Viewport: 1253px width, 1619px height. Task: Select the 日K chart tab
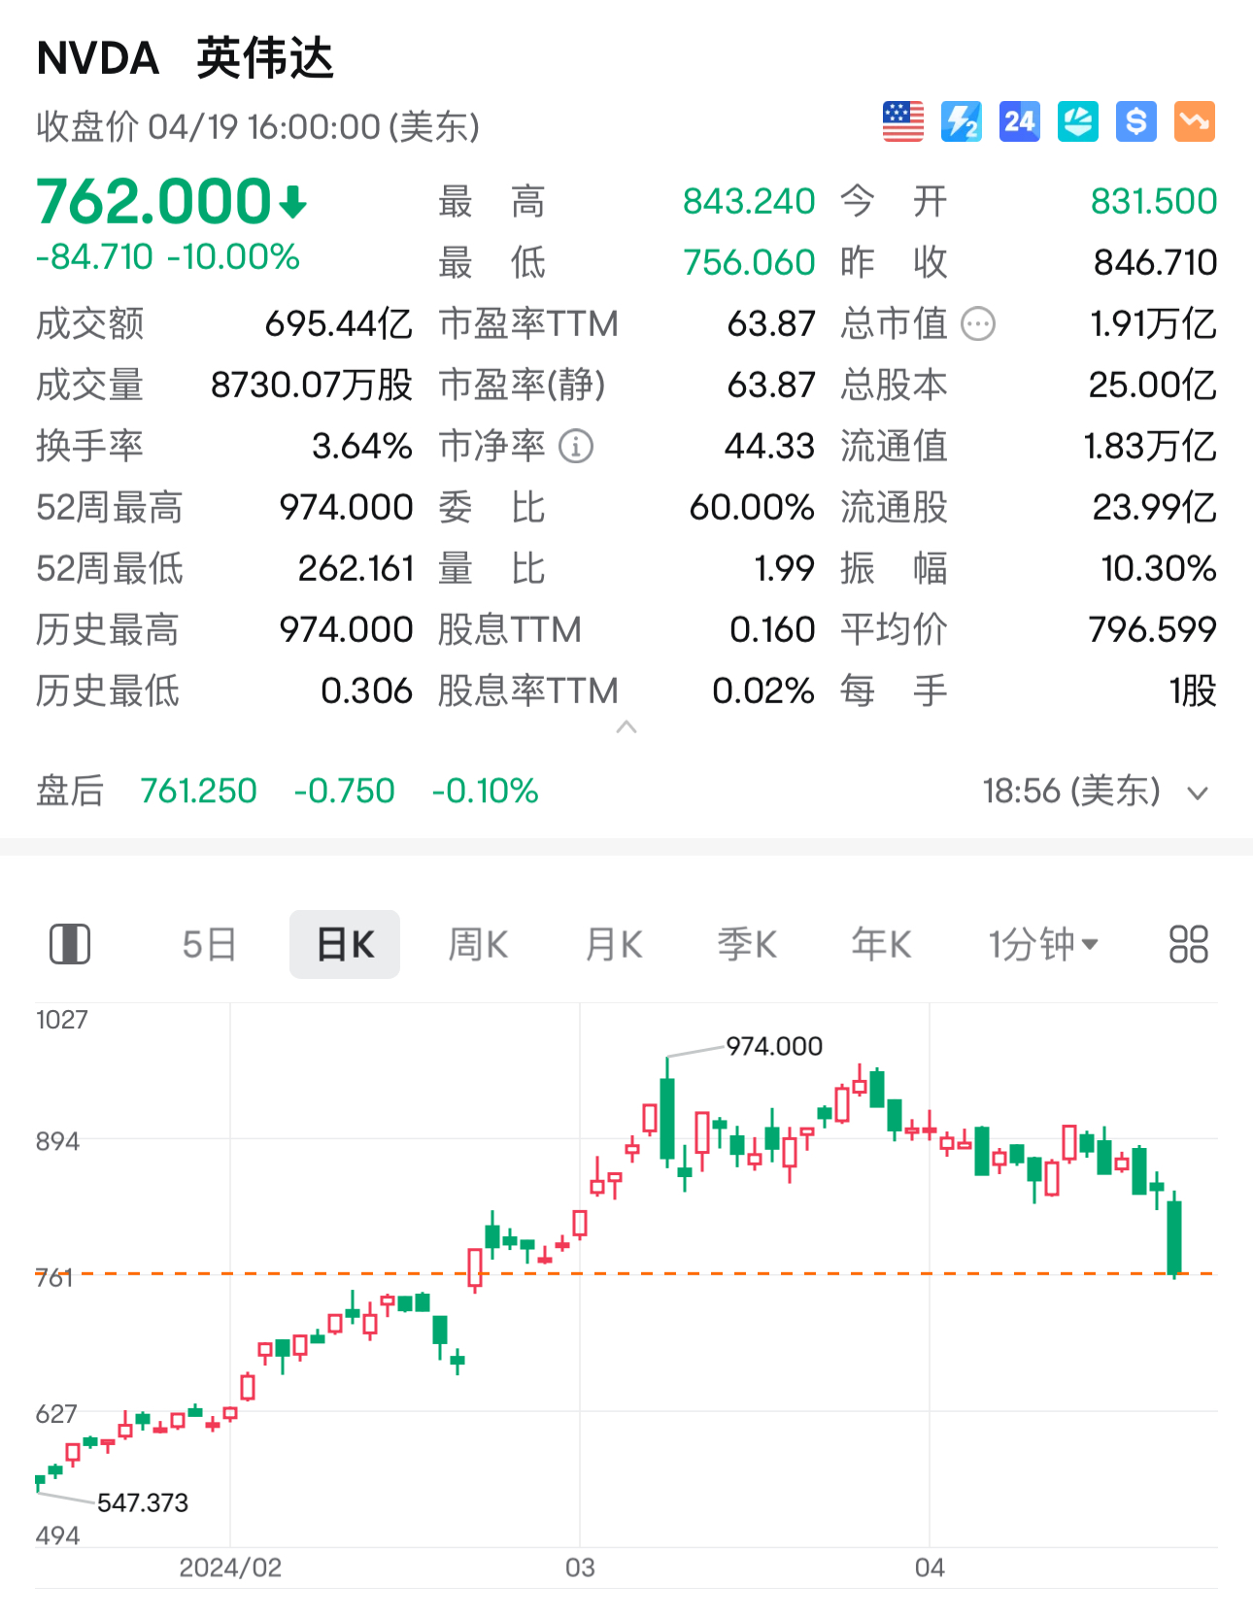pos(345,944)
